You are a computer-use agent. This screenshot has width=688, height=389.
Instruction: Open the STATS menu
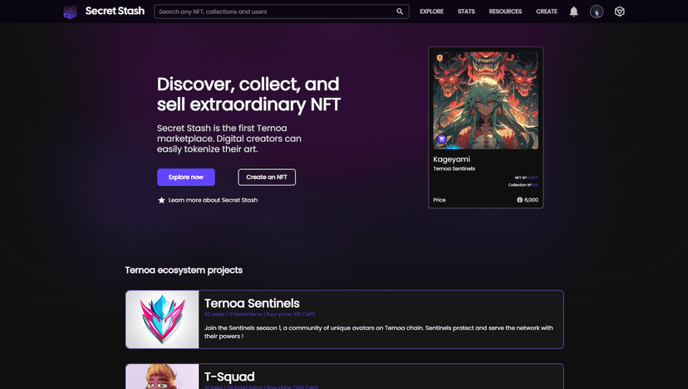(x=466, y=12)
